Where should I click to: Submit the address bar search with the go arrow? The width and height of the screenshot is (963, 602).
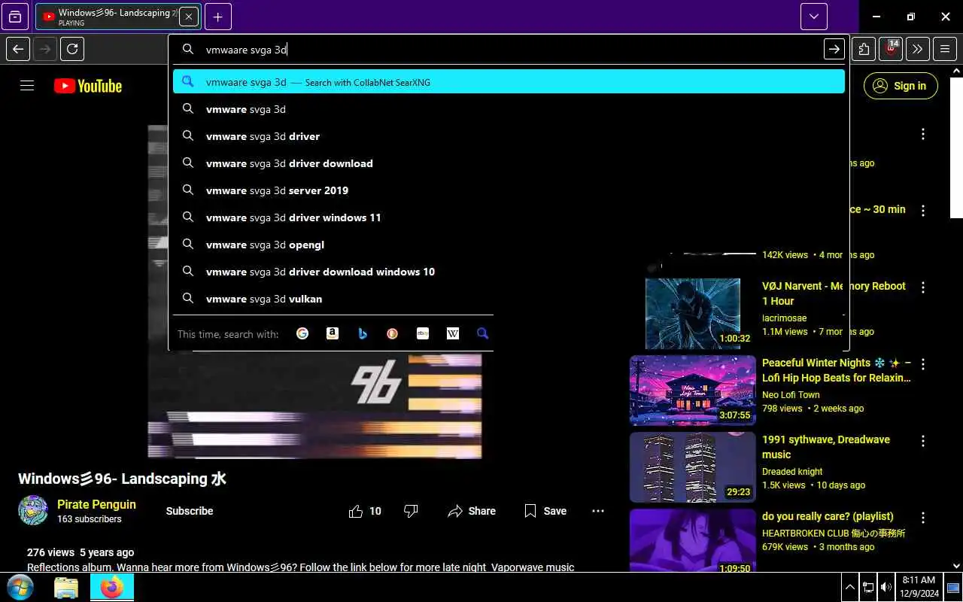[834, 50]
